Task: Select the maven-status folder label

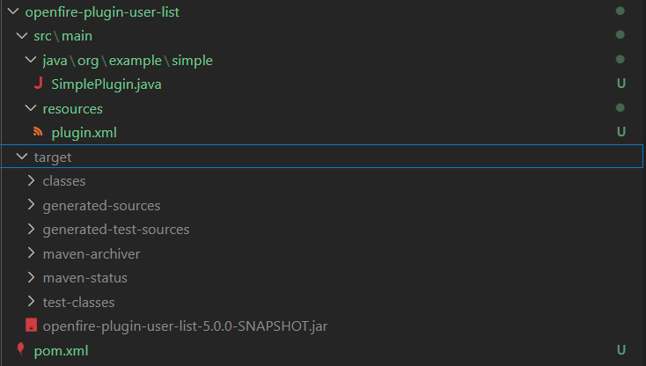Action: coord(84,278)
